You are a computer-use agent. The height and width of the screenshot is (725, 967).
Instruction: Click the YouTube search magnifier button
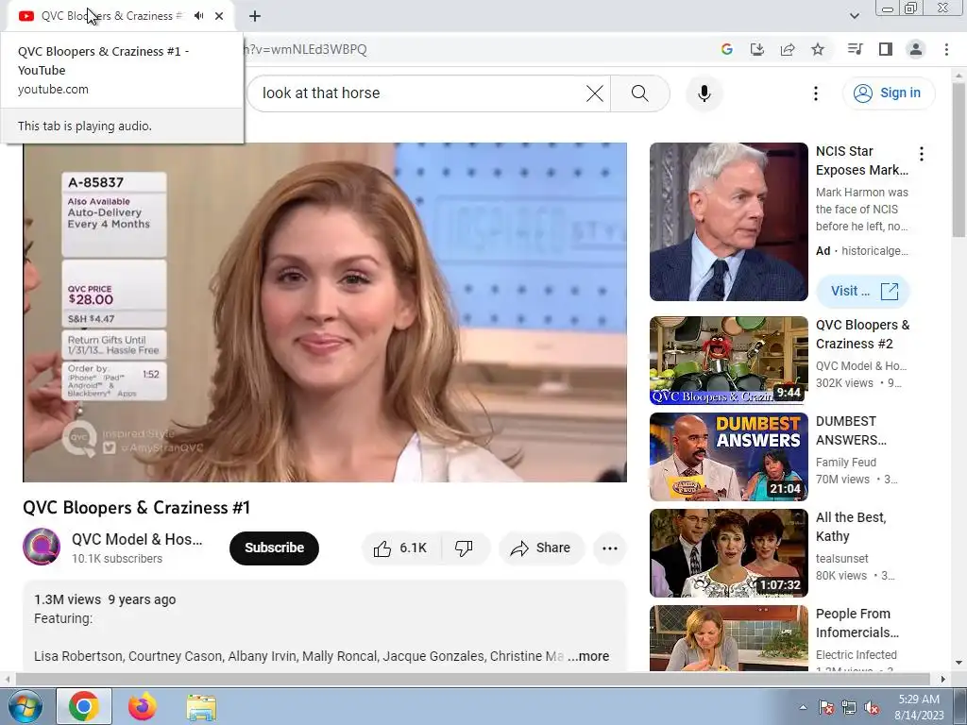640,93
